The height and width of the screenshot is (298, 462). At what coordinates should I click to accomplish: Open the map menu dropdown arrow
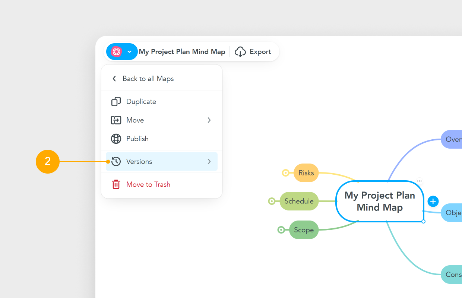[130, 52]
